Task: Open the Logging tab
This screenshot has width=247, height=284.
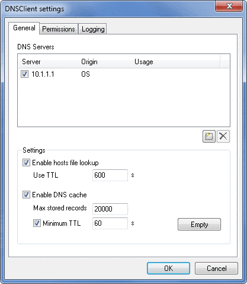Action: point(93,29)
